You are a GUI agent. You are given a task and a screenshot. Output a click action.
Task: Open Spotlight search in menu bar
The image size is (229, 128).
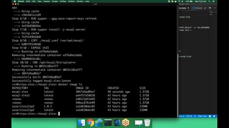[209, 1]
